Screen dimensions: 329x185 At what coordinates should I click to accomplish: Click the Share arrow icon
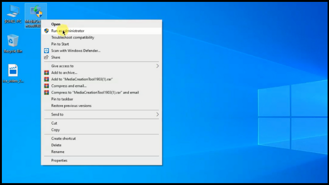click(x=47, y=57)
